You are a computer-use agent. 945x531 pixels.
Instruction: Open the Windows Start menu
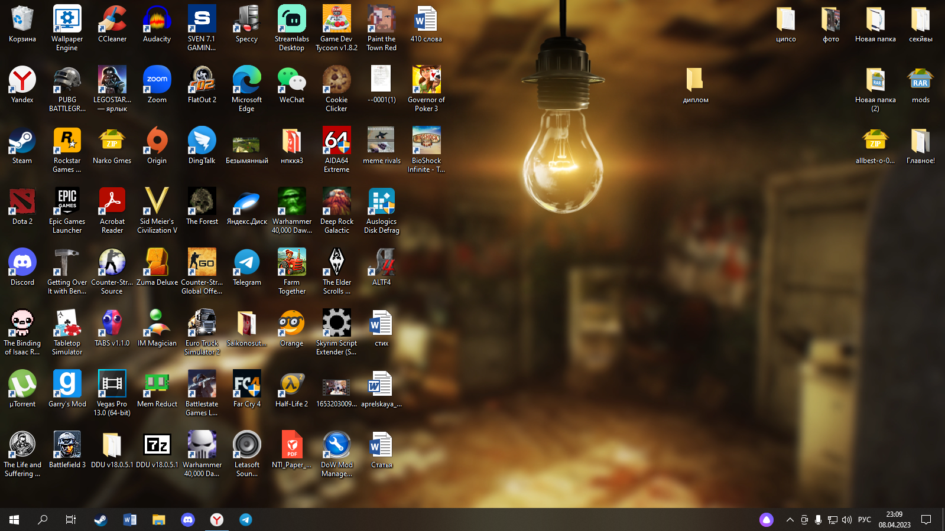tap(14, 520)
